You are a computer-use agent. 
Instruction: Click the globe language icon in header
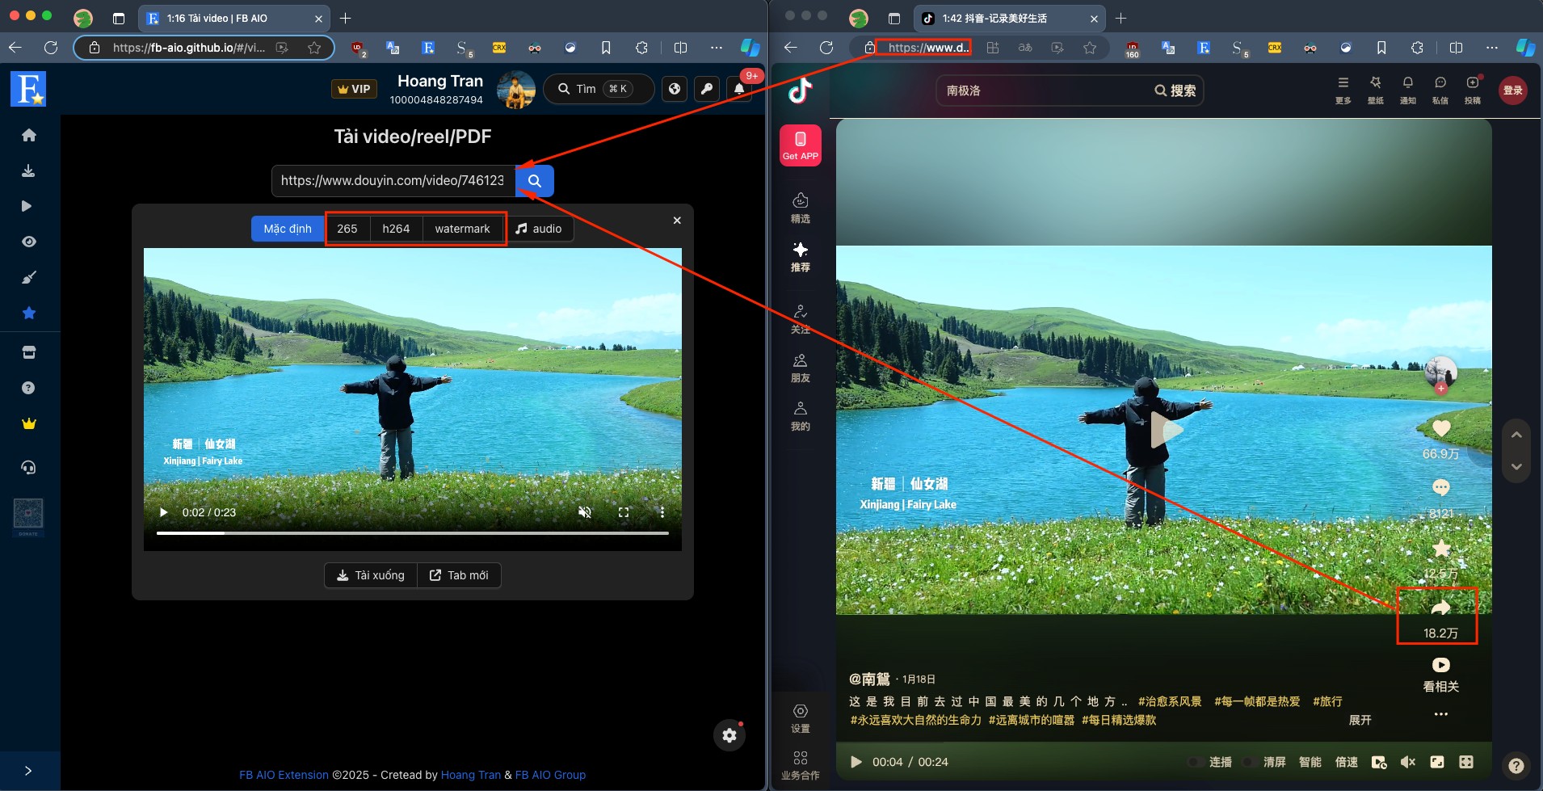[x=675, y=89]
